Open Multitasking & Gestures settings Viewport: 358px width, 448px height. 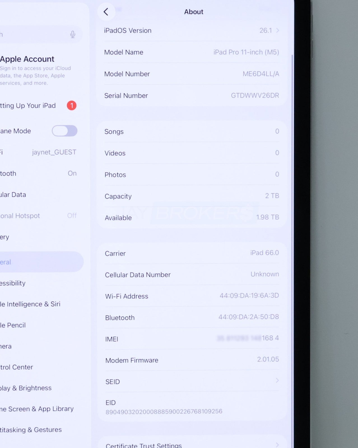[x=31, y=430]
